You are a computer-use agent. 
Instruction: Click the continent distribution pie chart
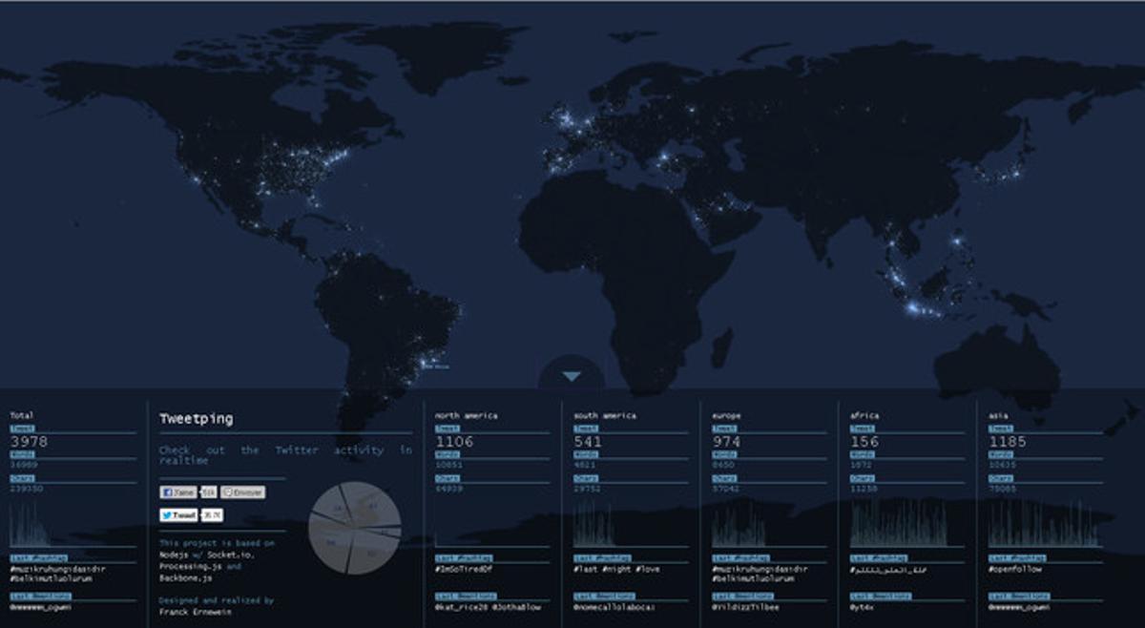click(355, 528)
